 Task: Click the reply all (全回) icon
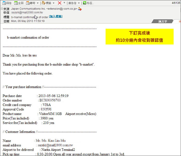point(16,3)
